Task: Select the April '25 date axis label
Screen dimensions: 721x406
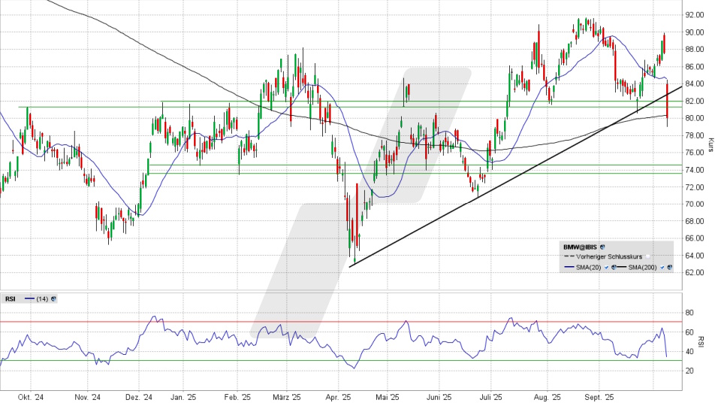Action: point(339,396)
